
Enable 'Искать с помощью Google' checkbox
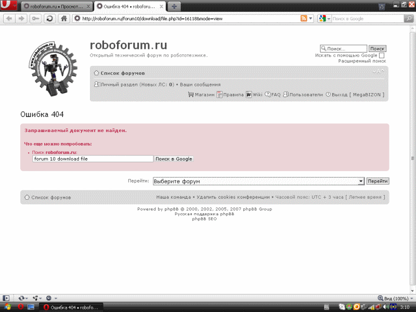click(382, 55)
